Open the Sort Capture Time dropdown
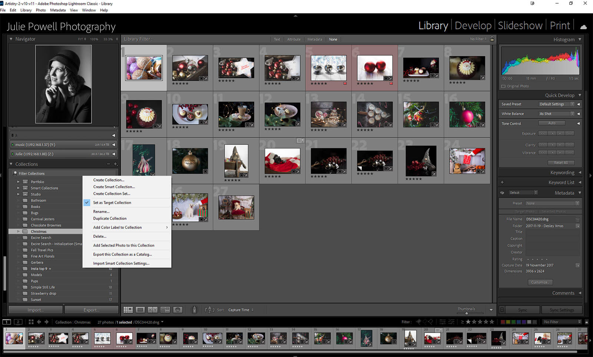Image resolution: width=593 pixels, height=357 pixels. 241,310
